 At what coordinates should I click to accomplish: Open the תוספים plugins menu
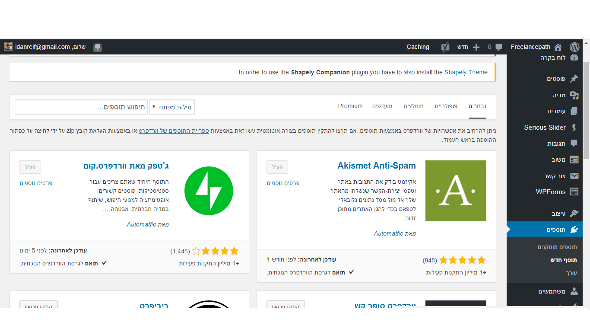tap(556, 230)
